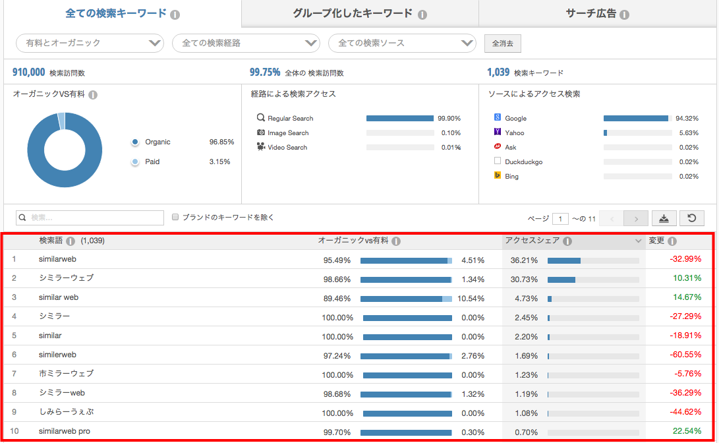
Task: Click info icon next to アクセスシェア header
Action: (567, 241)
